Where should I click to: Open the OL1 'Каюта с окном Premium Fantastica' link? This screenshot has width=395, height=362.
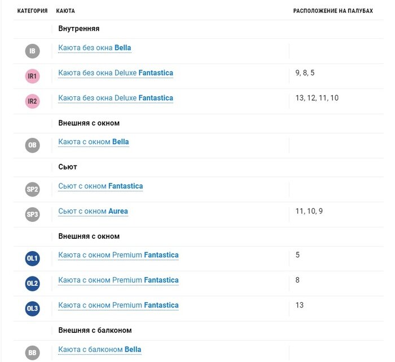(118, 255)
